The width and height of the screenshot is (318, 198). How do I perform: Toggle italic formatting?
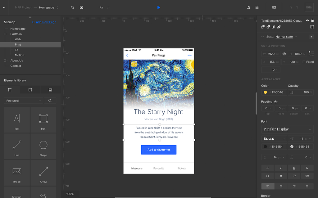coord(281,168)
